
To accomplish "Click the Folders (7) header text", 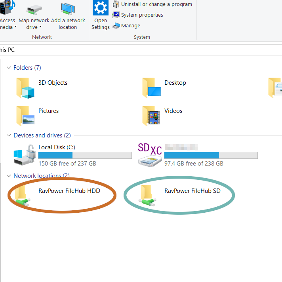I will click(x=27, y=68).
